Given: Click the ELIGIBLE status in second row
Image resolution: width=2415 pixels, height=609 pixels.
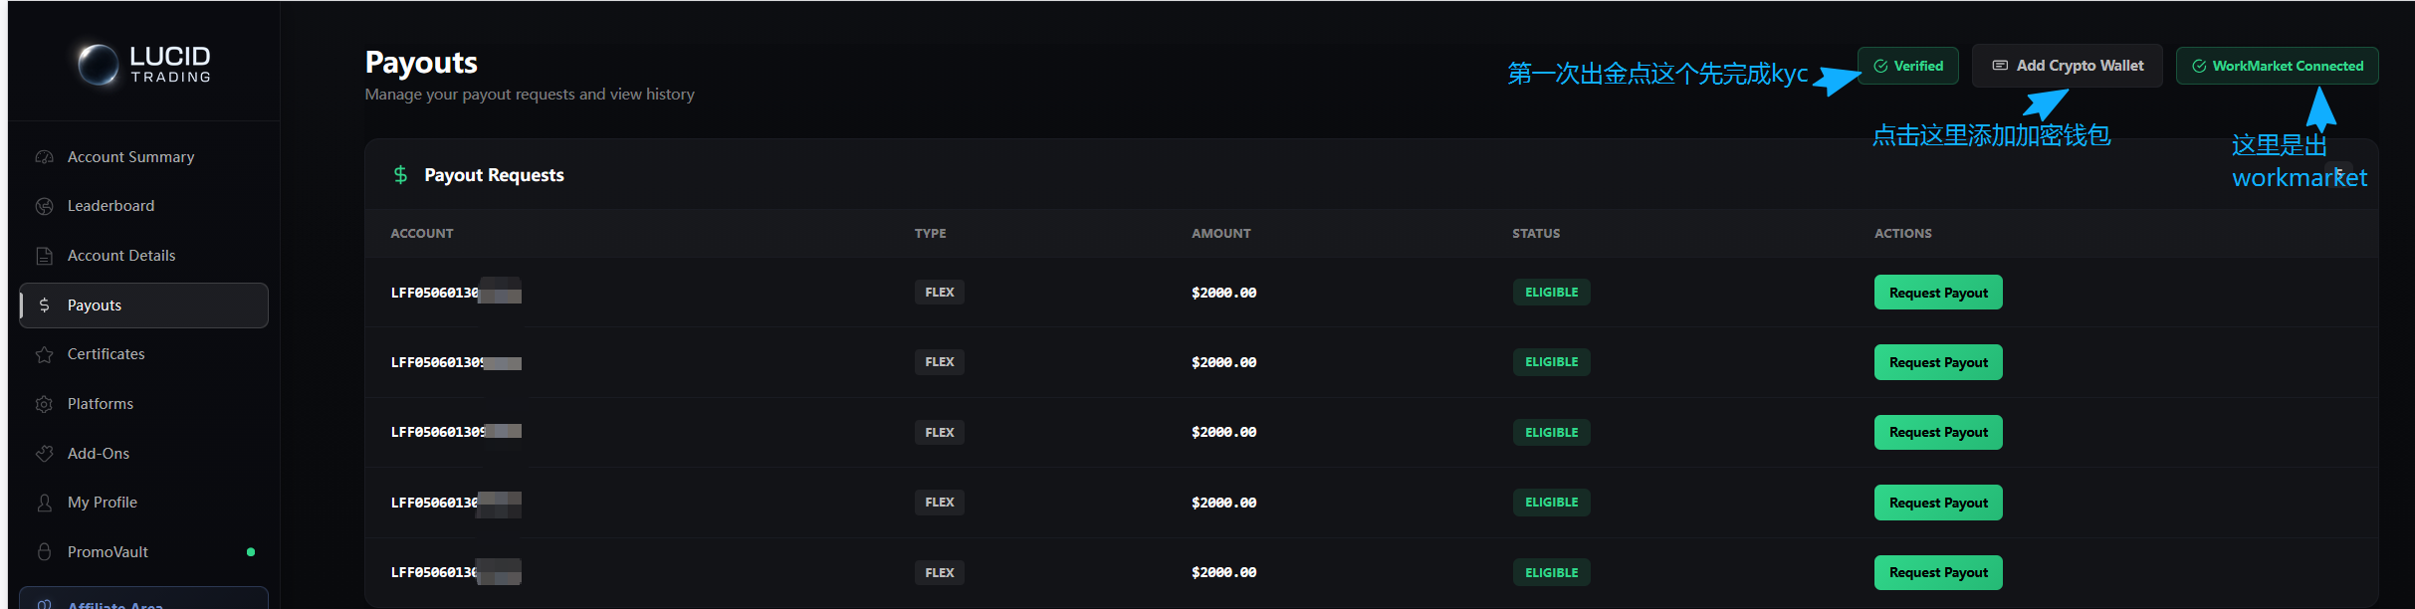Looking at the screenshot, I should click(1552, 362).
